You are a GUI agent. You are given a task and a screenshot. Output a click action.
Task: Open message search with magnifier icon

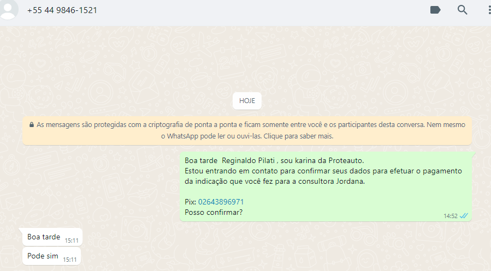coord(462,10)
